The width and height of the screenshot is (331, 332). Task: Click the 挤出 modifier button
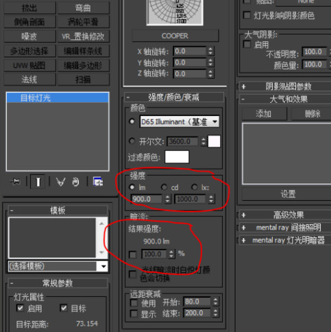click(29, 8)
